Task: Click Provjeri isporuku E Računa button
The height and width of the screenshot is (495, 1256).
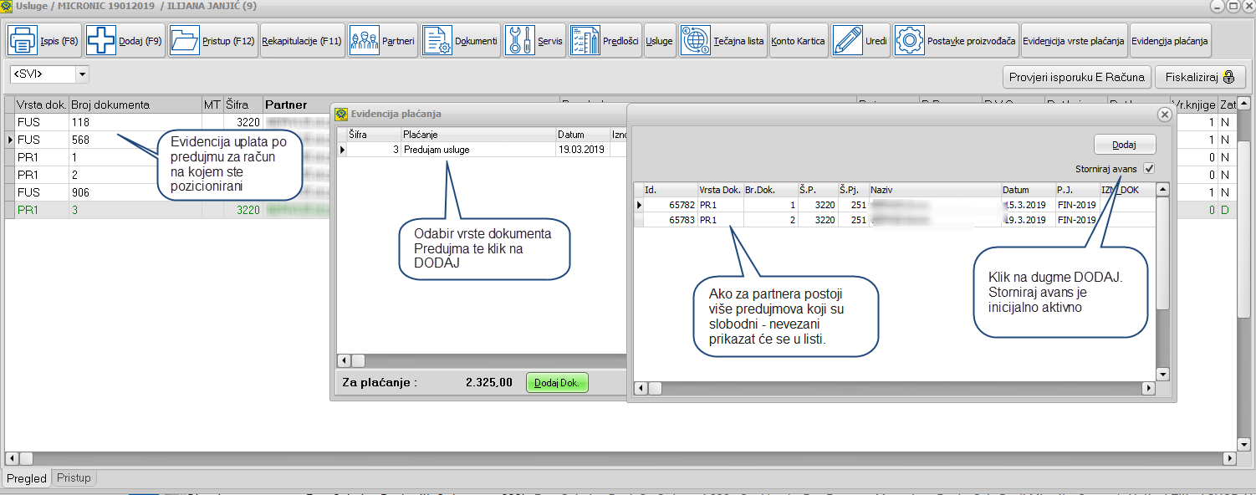Action: click(x=1076, y=77)
